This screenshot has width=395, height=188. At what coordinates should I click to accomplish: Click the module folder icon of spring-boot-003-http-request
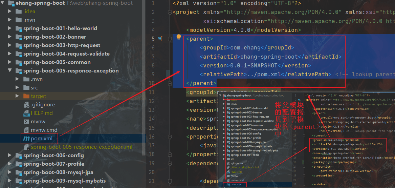coord(19,45)
